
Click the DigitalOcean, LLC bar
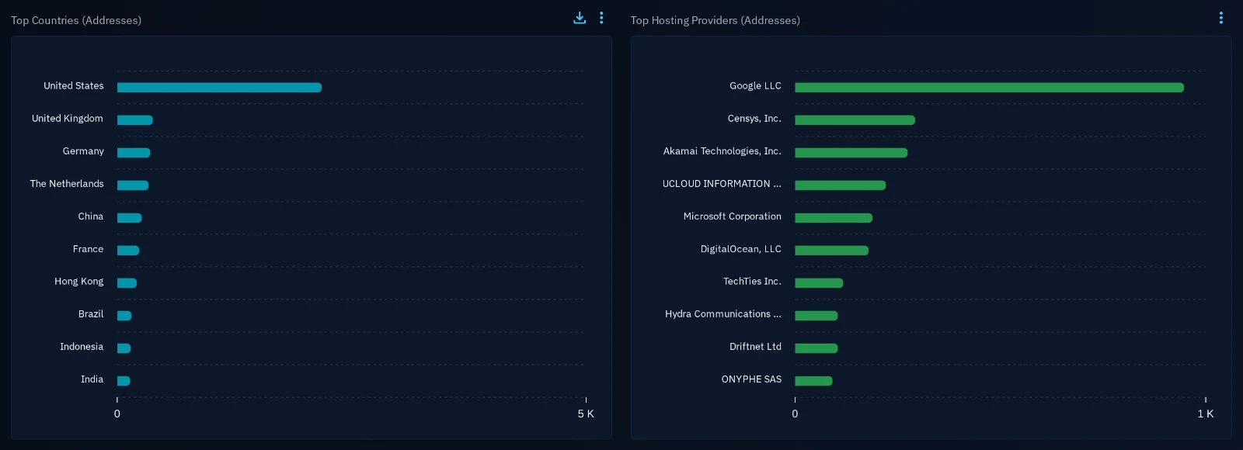pyautogui.click(x=831, y=251)
